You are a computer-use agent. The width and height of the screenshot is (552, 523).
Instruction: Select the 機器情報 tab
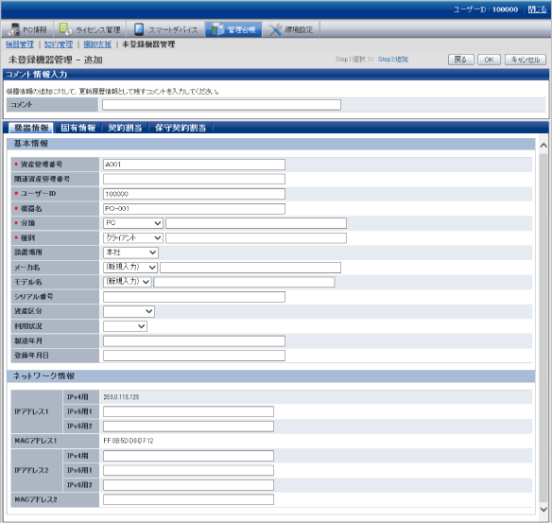coord(31,128)
